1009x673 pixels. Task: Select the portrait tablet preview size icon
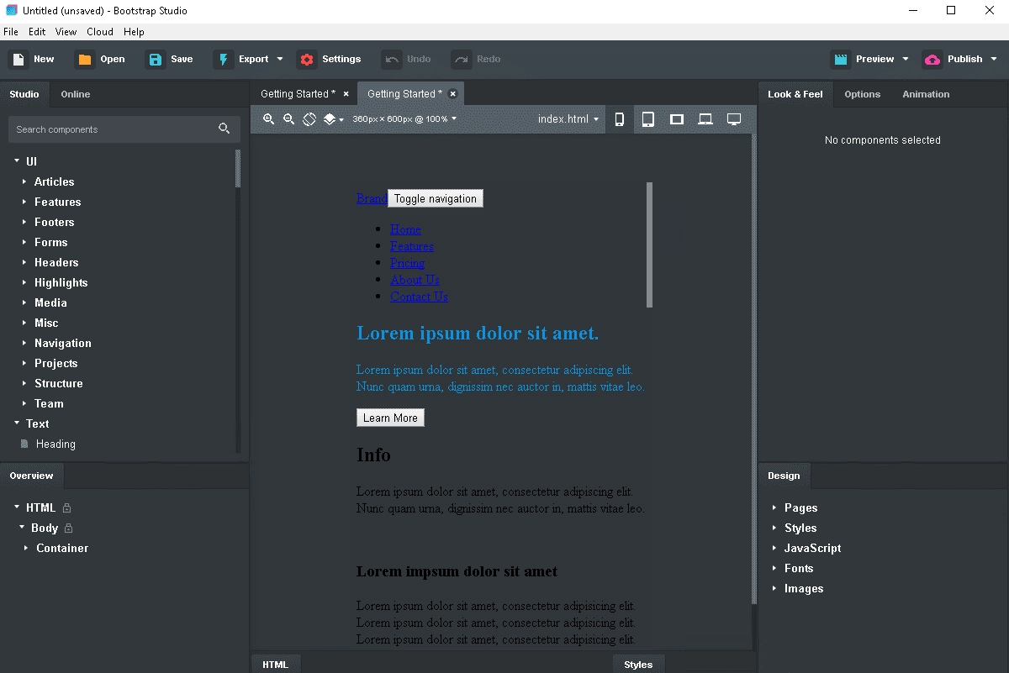[x=648, y=119]
